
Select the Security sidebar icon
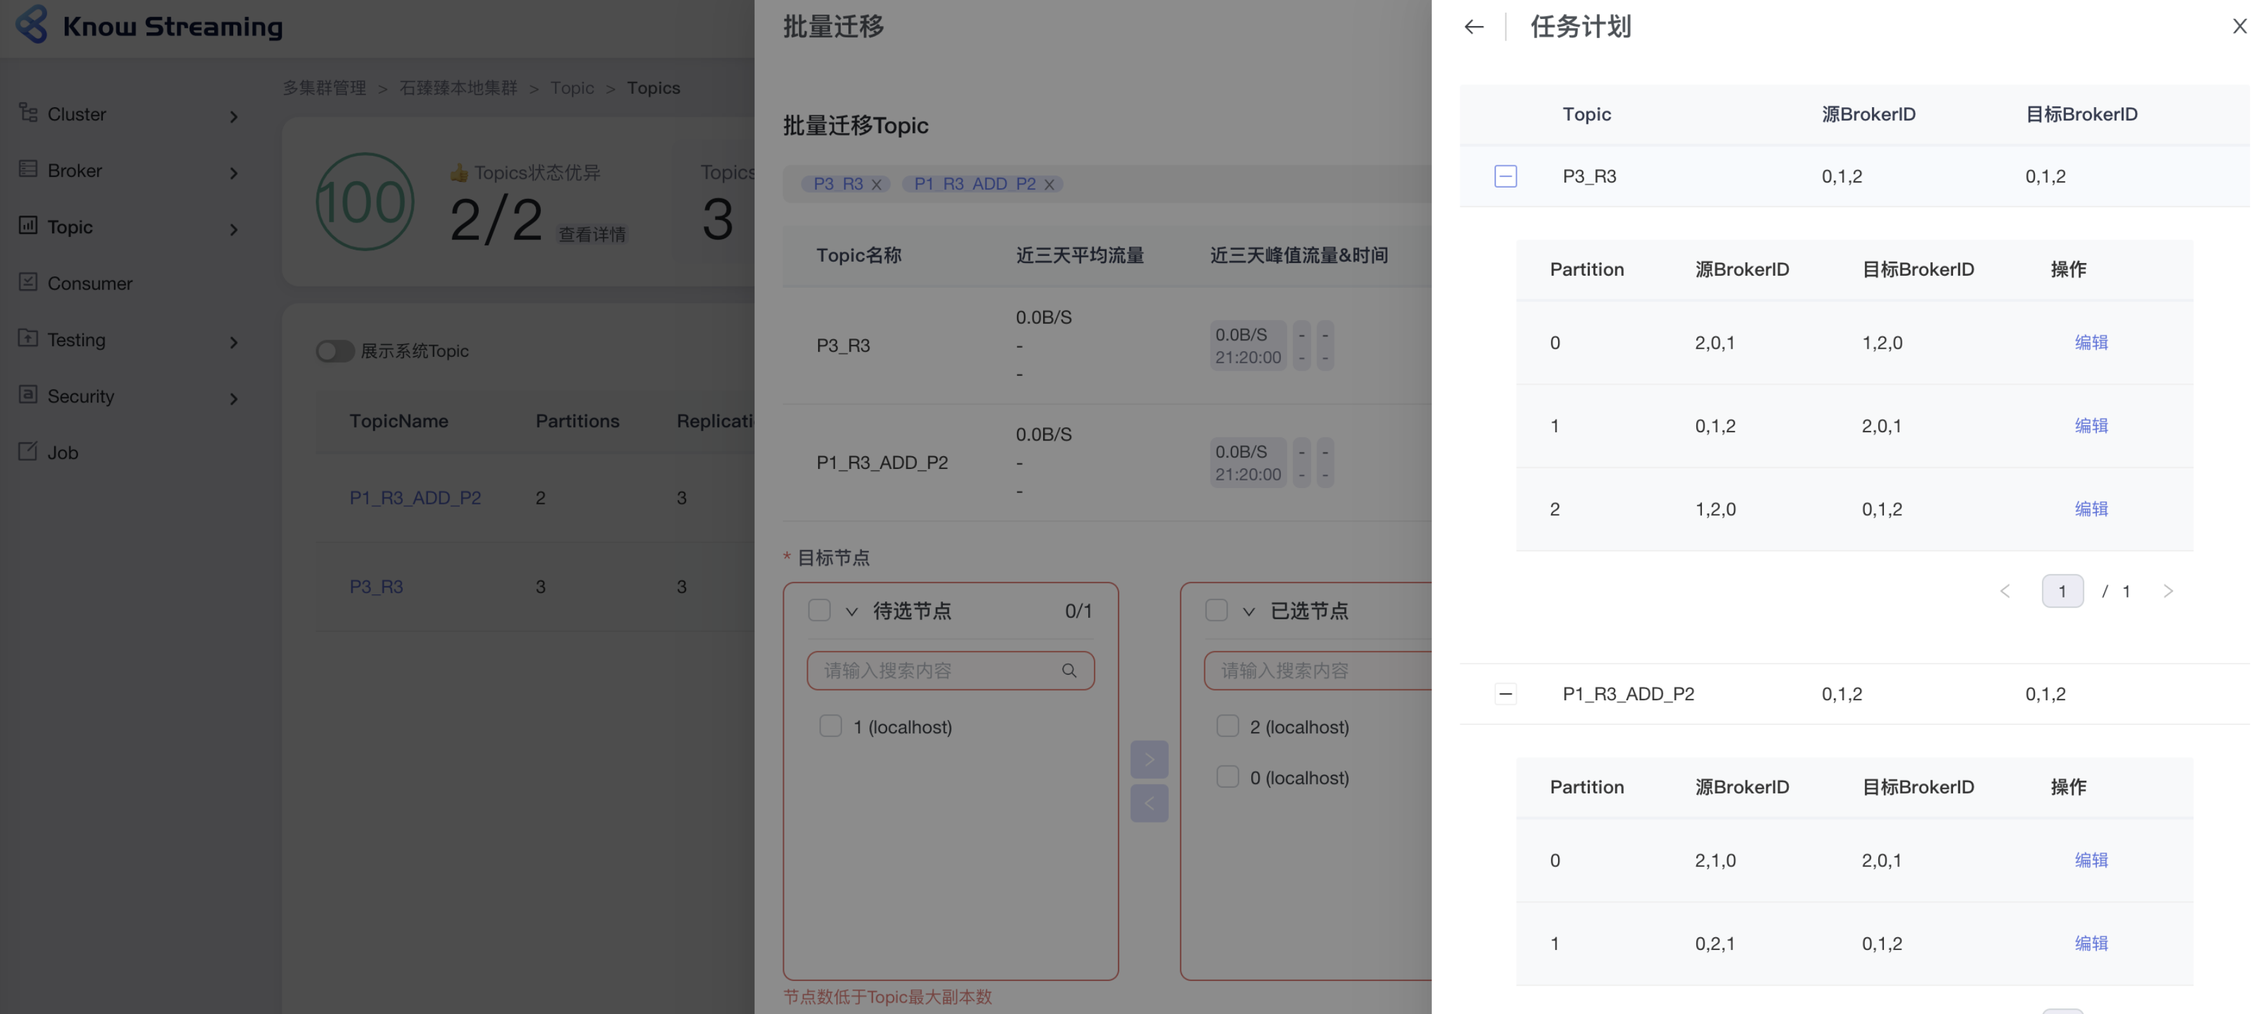point(27,395)
